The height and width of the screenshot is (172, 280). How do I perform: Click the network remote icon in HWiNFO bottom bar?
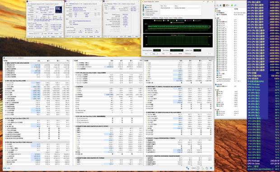187,168
